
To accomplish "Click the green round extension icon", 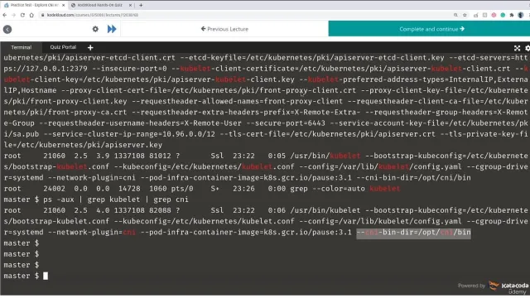I will 503,15.
